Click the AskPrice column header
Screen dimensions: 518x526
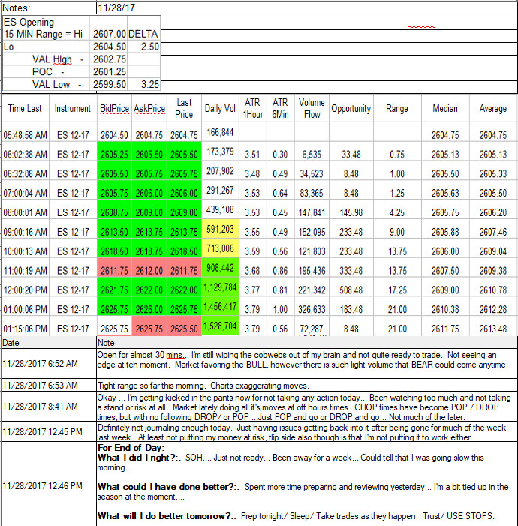[x=149, y=108]
